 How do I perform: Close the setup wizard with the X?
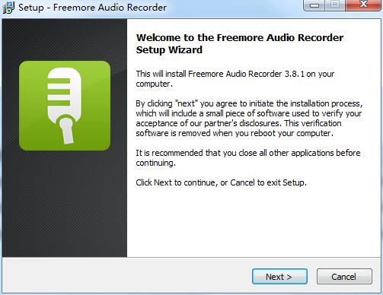[x=363, y=5]
